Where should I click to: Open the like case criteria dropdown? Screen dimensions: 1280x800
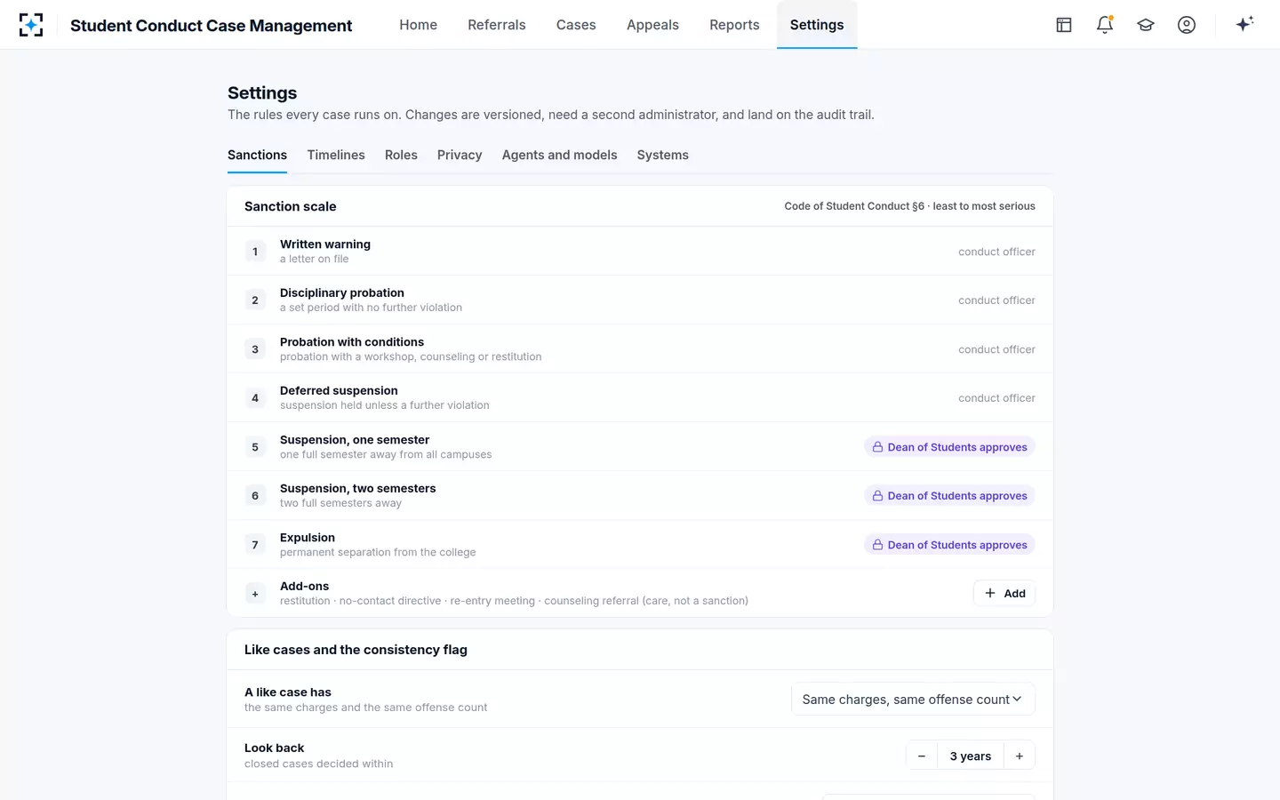point(913,700)
